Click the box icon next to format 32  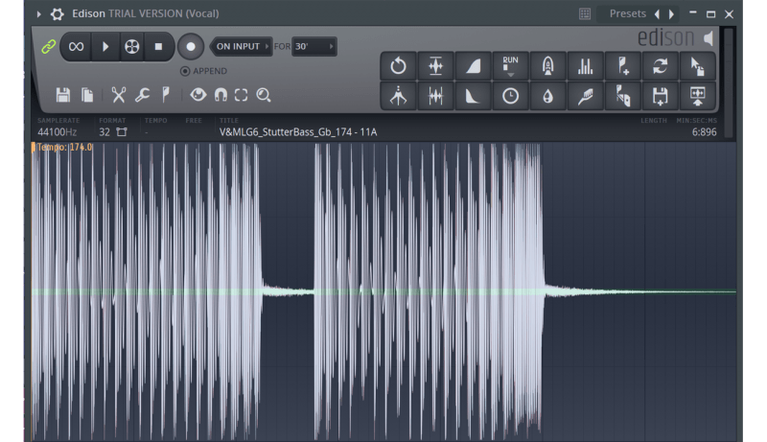click(122, 132)
